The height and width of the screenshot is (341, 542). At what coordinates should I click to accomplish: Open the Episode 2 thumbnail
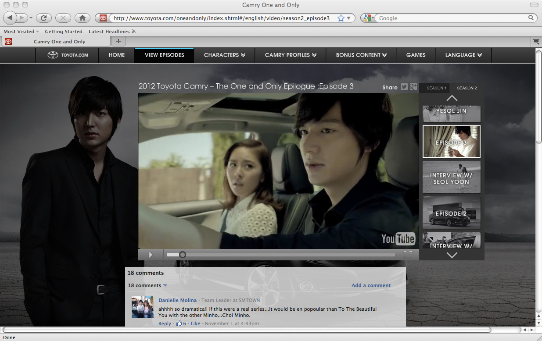[x=451, y=213]
